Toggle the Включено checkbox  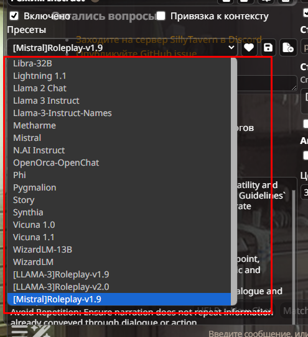14,16
